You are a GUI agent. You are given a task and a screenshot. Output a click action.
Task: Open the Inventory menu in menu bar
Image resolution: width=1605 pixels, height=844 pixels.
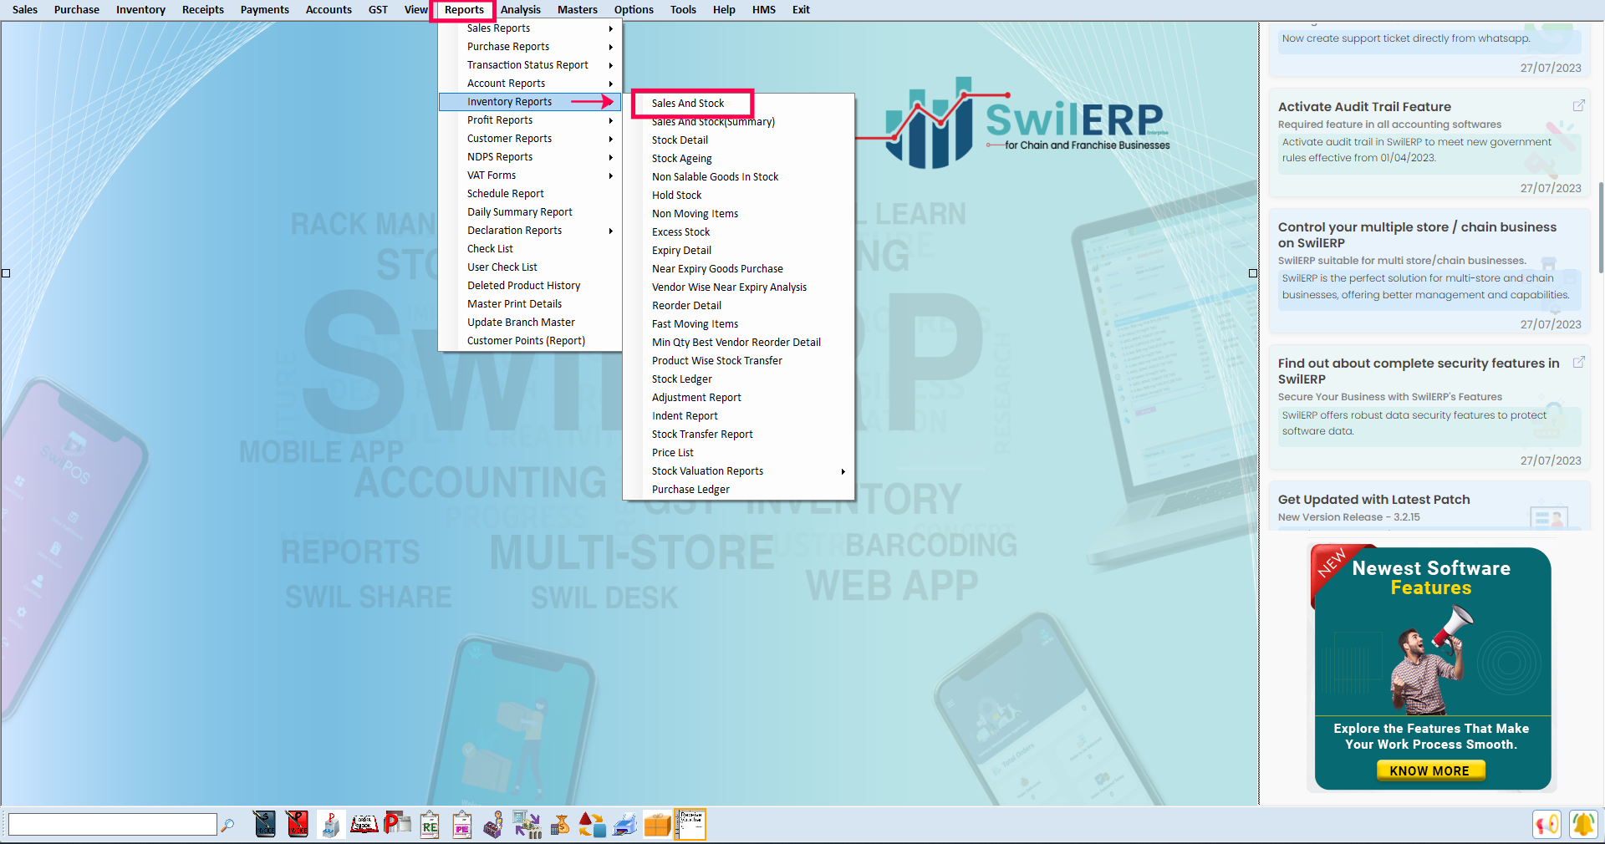140,10
